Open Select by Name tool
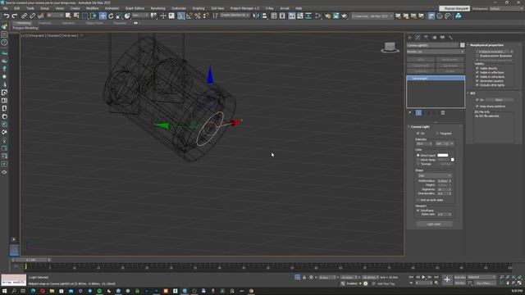This screenshot has height=295, width=525. pyautogui.click(x=76, y=16)
